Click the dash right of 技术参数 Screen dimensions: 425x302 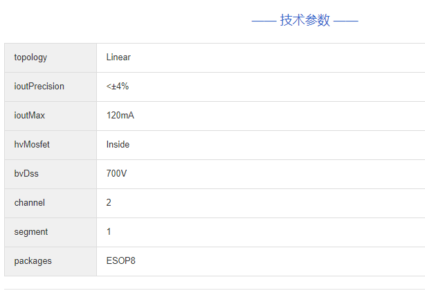tap(345, 21)
